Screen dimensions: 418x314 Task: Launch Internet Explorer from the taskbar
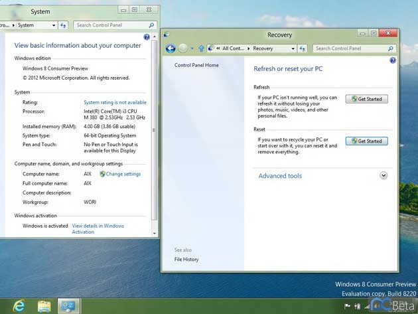point(19,305)
